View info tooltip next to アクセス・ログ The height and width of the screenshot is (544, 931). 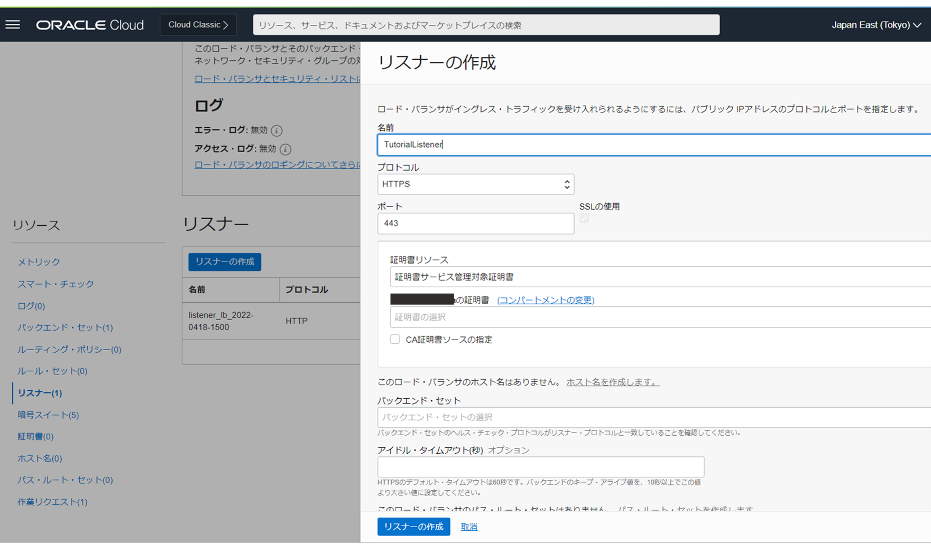tap(285, 149)
